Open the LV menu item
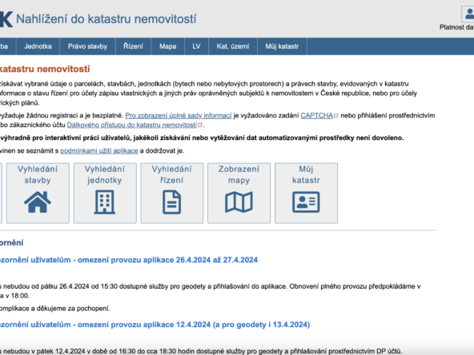Screen dimensions: 474x355 point(196,46)
